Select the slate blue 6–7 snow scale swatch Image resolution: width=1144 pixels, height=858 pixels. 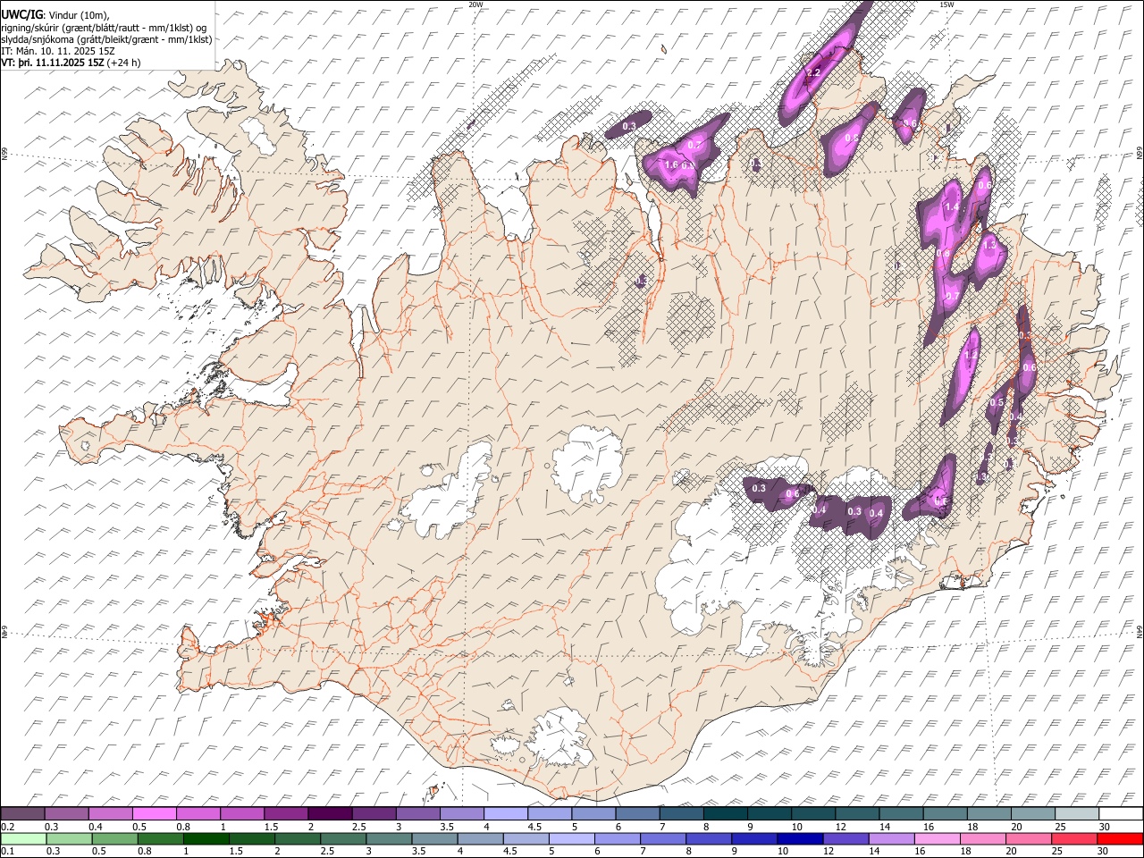tap(636, 813)
